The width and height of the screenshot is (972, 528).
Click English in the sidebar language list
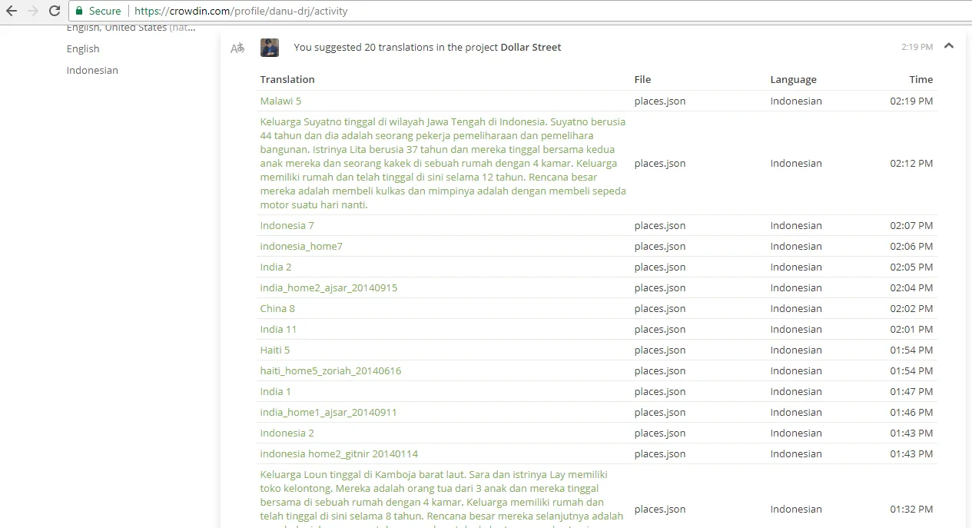click(83, 49)
